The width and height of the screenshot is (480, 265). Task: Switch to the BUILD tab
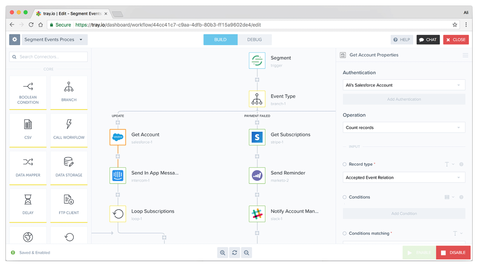coord(220,40)
